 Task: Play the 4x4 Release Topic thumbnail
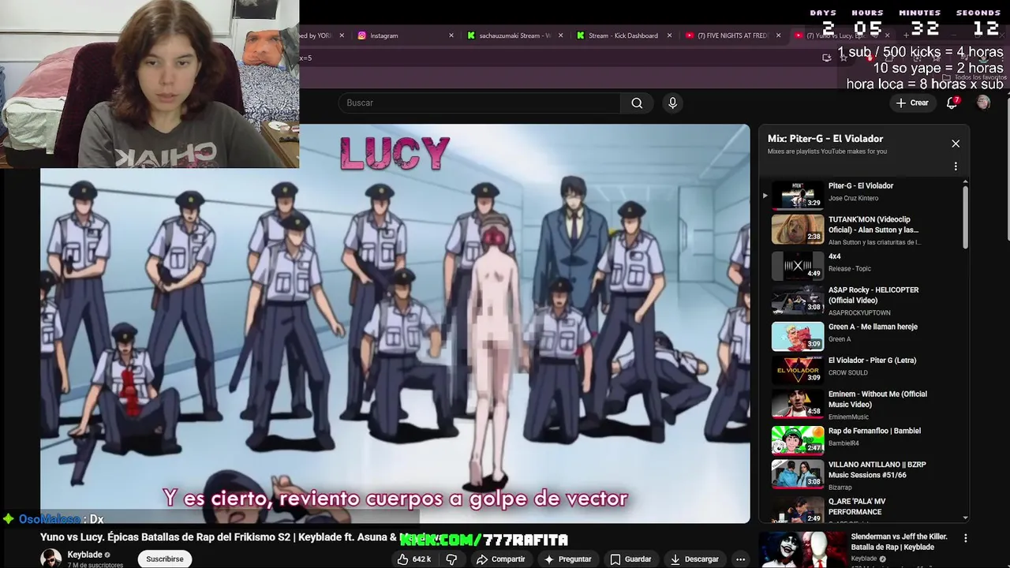[x=798, y=265]
